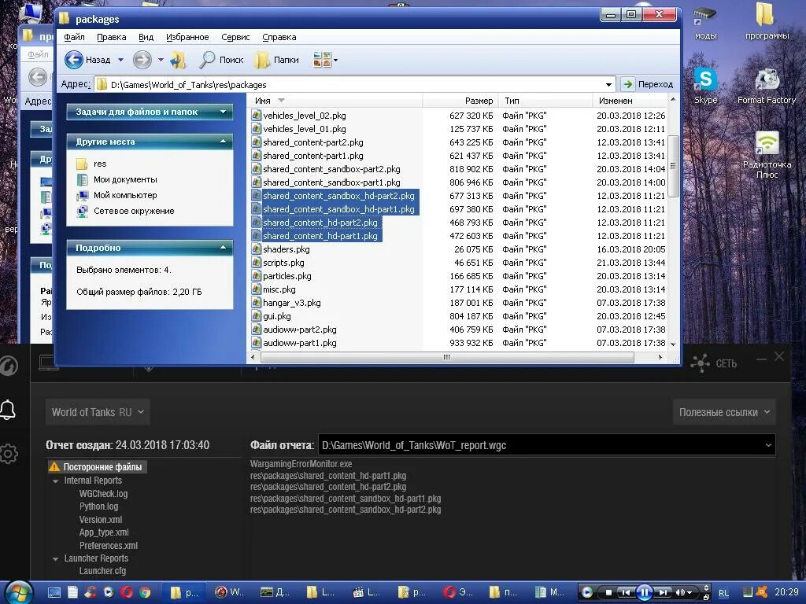Select audioww-part2.pkg file
This screenshot has width=806, height=604.
tap(300, 330)
